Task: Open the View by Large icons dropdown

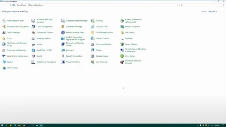Action: [x=212, y=11]
